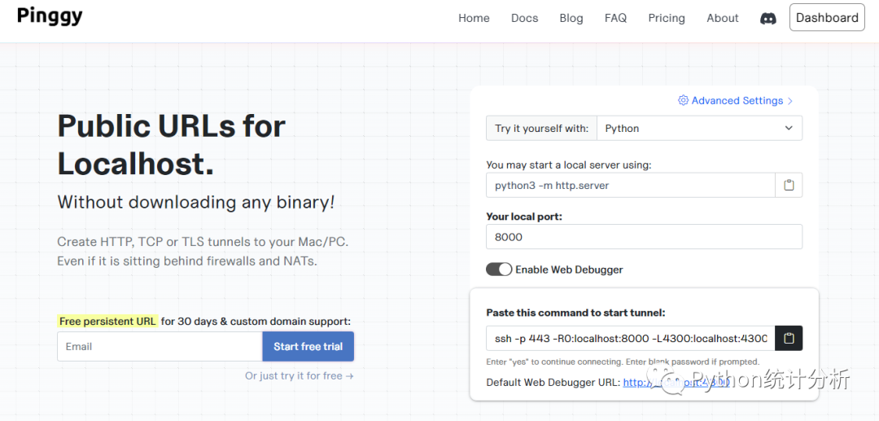
Task: Open the About page
Action: [x=723, y=18]
